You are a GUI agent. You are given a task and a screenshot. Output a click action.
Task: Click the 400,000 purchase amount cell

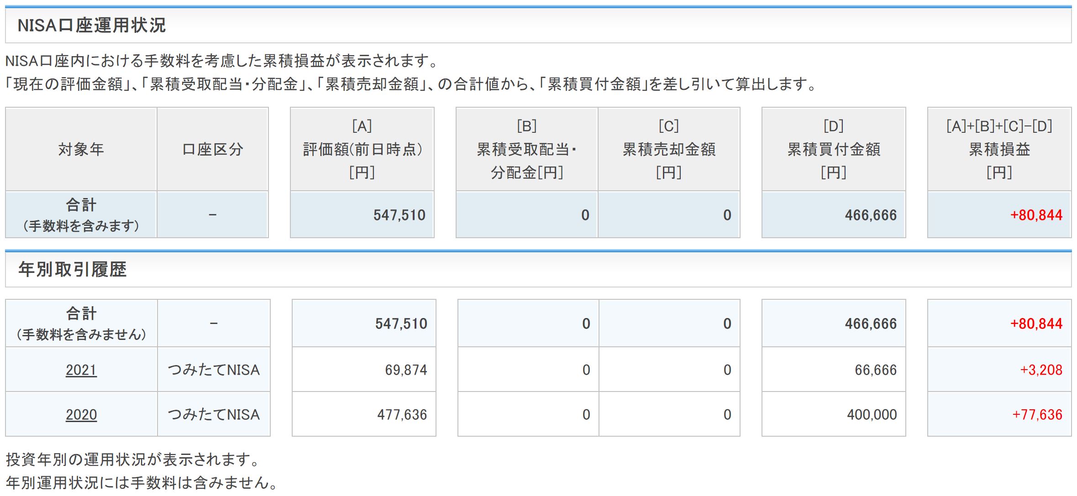(x=872, y=414)
